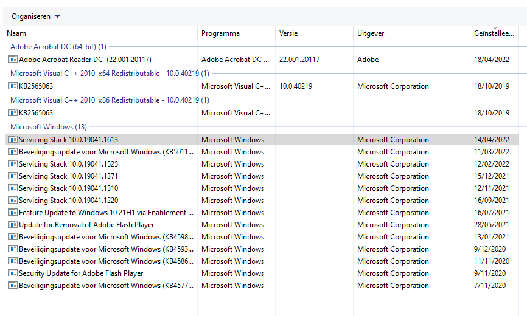Viewport: 527px width, 316px height.
Task: Click install date 12/02/2022
Action: tap(492, 164)
